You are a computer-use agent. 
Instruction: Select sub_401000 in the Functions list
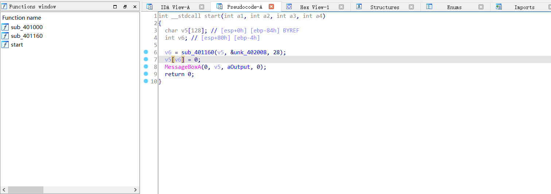point(27,27)
